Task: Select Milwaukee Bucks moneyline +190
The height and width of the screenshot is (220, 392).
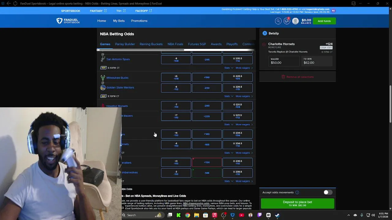Action: [207, 77]
